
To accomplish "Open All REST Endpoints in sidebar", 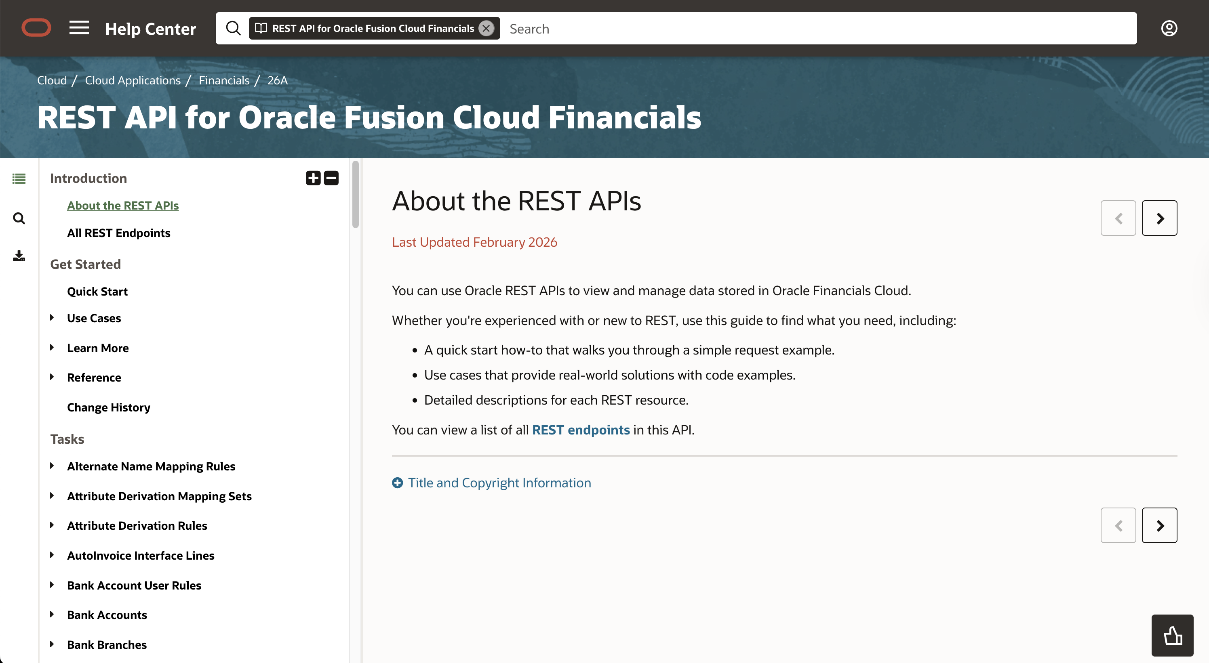I will click(118, 233).
